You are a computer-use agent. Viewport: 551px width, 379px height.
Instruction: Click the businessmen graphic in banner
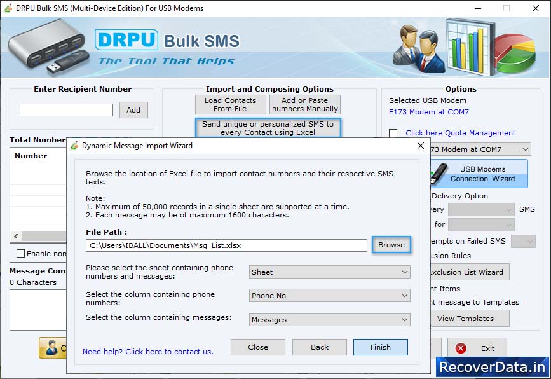[x=419, y=49]
